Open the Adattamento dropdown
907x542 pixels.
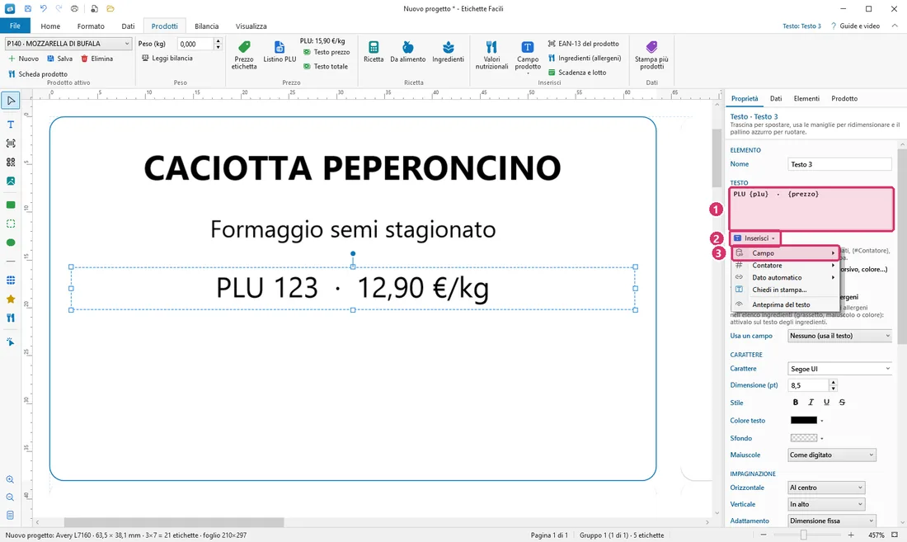(x=832, y=521)
